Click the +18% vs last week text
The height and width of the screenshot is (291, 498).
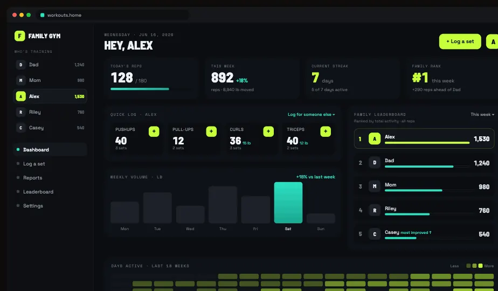tap(316, 177)
